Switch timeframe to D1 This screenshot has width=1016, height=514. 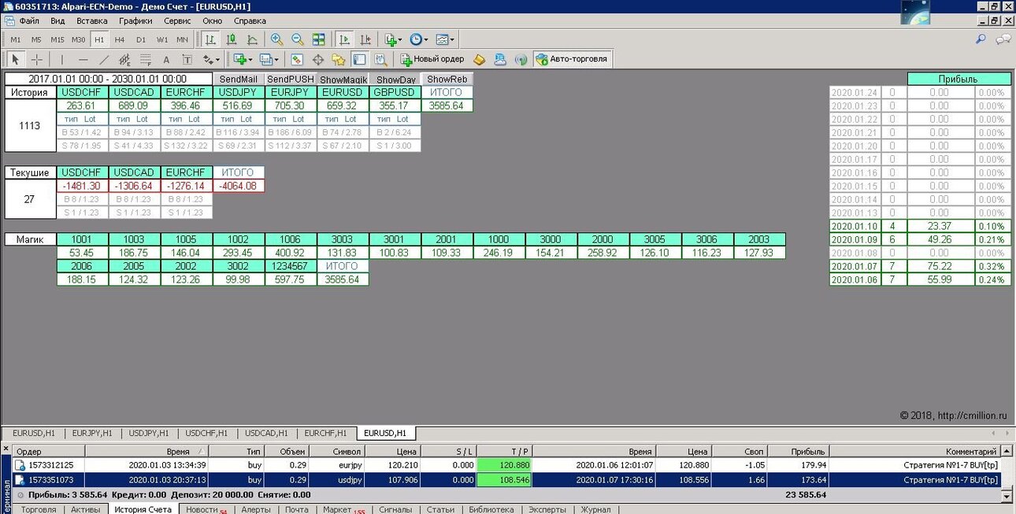(141, 39)
